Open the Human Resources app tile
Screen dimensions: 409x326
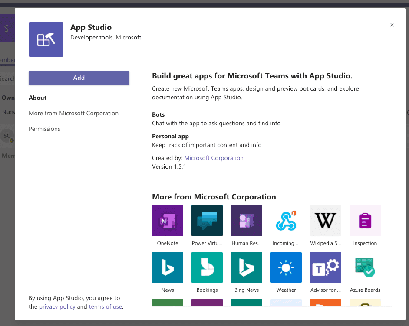(247, 221)
